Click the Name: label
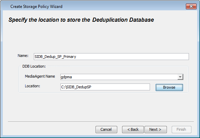Screen dimensions: 200x138 point(23,56)
